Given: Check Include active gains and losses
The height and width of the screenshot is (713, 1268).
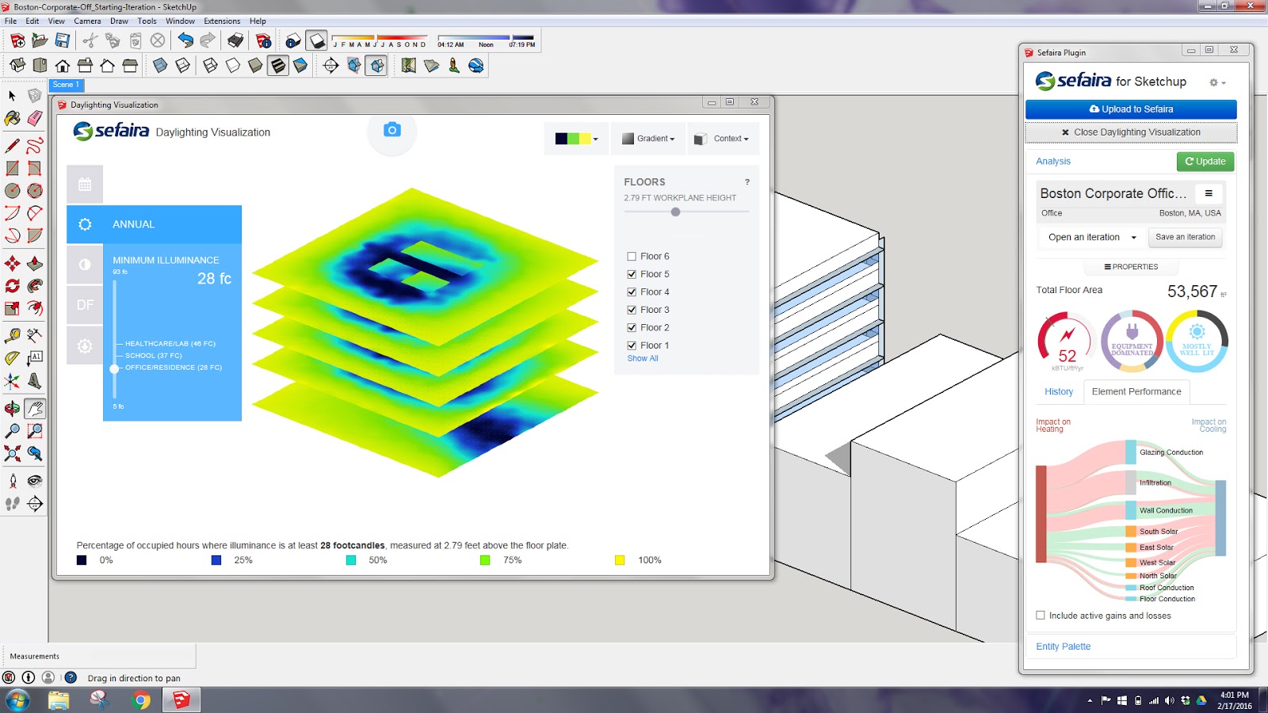Looking at the screenshot, I should [1039, 615].
